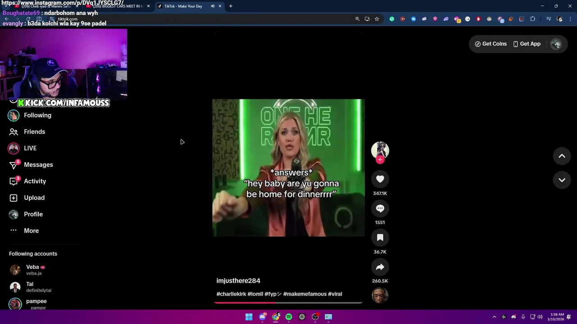Show hidden system tray icons
This screenshot has height=324, width=577.
[494, 317]
